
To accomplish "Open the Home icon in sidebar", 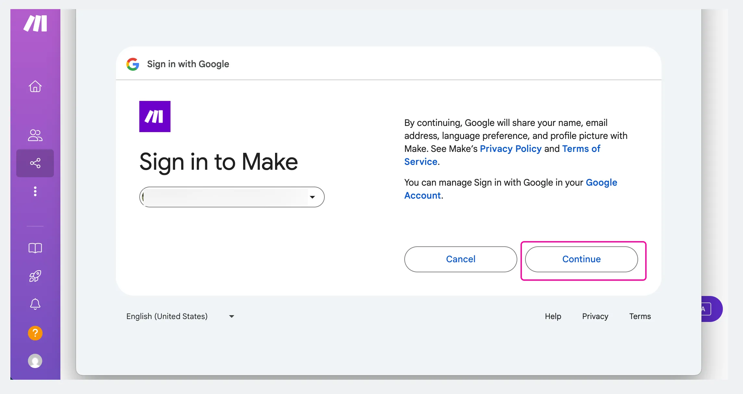I will click(35, 86).
